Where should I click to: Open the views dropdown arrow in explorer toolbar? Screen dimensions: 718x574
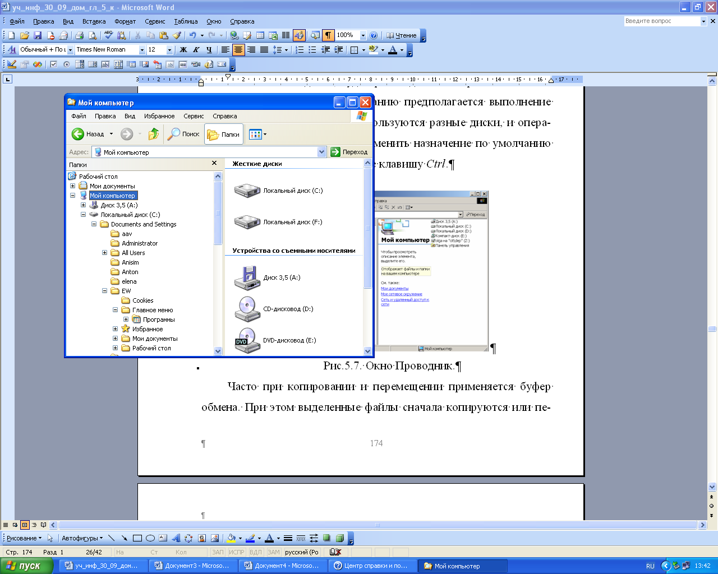pyautogui.click(x=265, y=135)
